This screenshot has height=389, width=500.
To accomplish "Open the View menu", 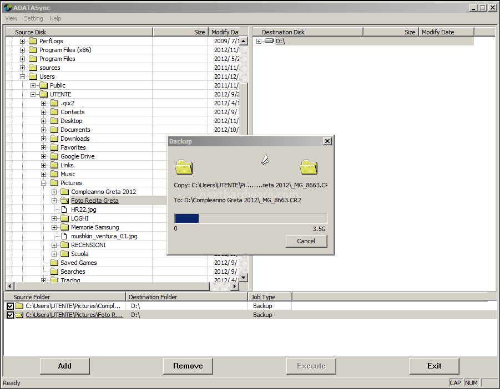I will [x=11, y=18].
